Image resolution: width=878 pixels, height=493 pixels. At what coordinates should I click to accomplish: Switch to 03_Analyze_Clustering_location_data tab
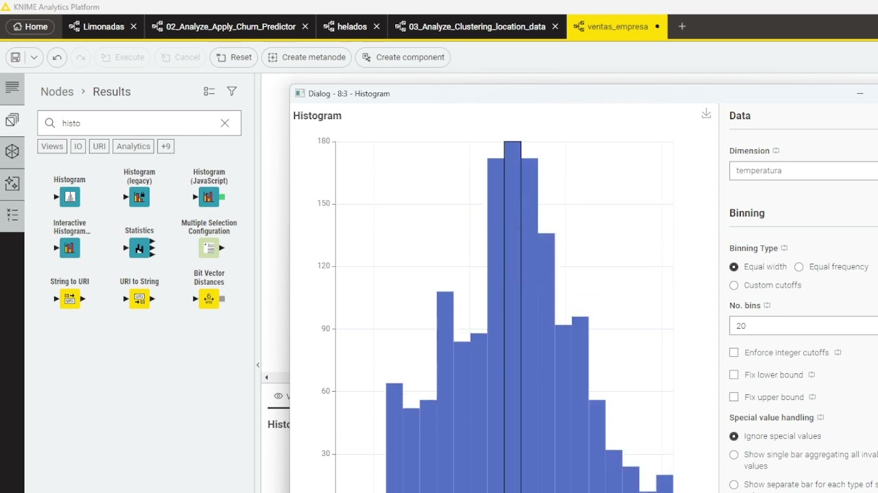click(477, 27)
